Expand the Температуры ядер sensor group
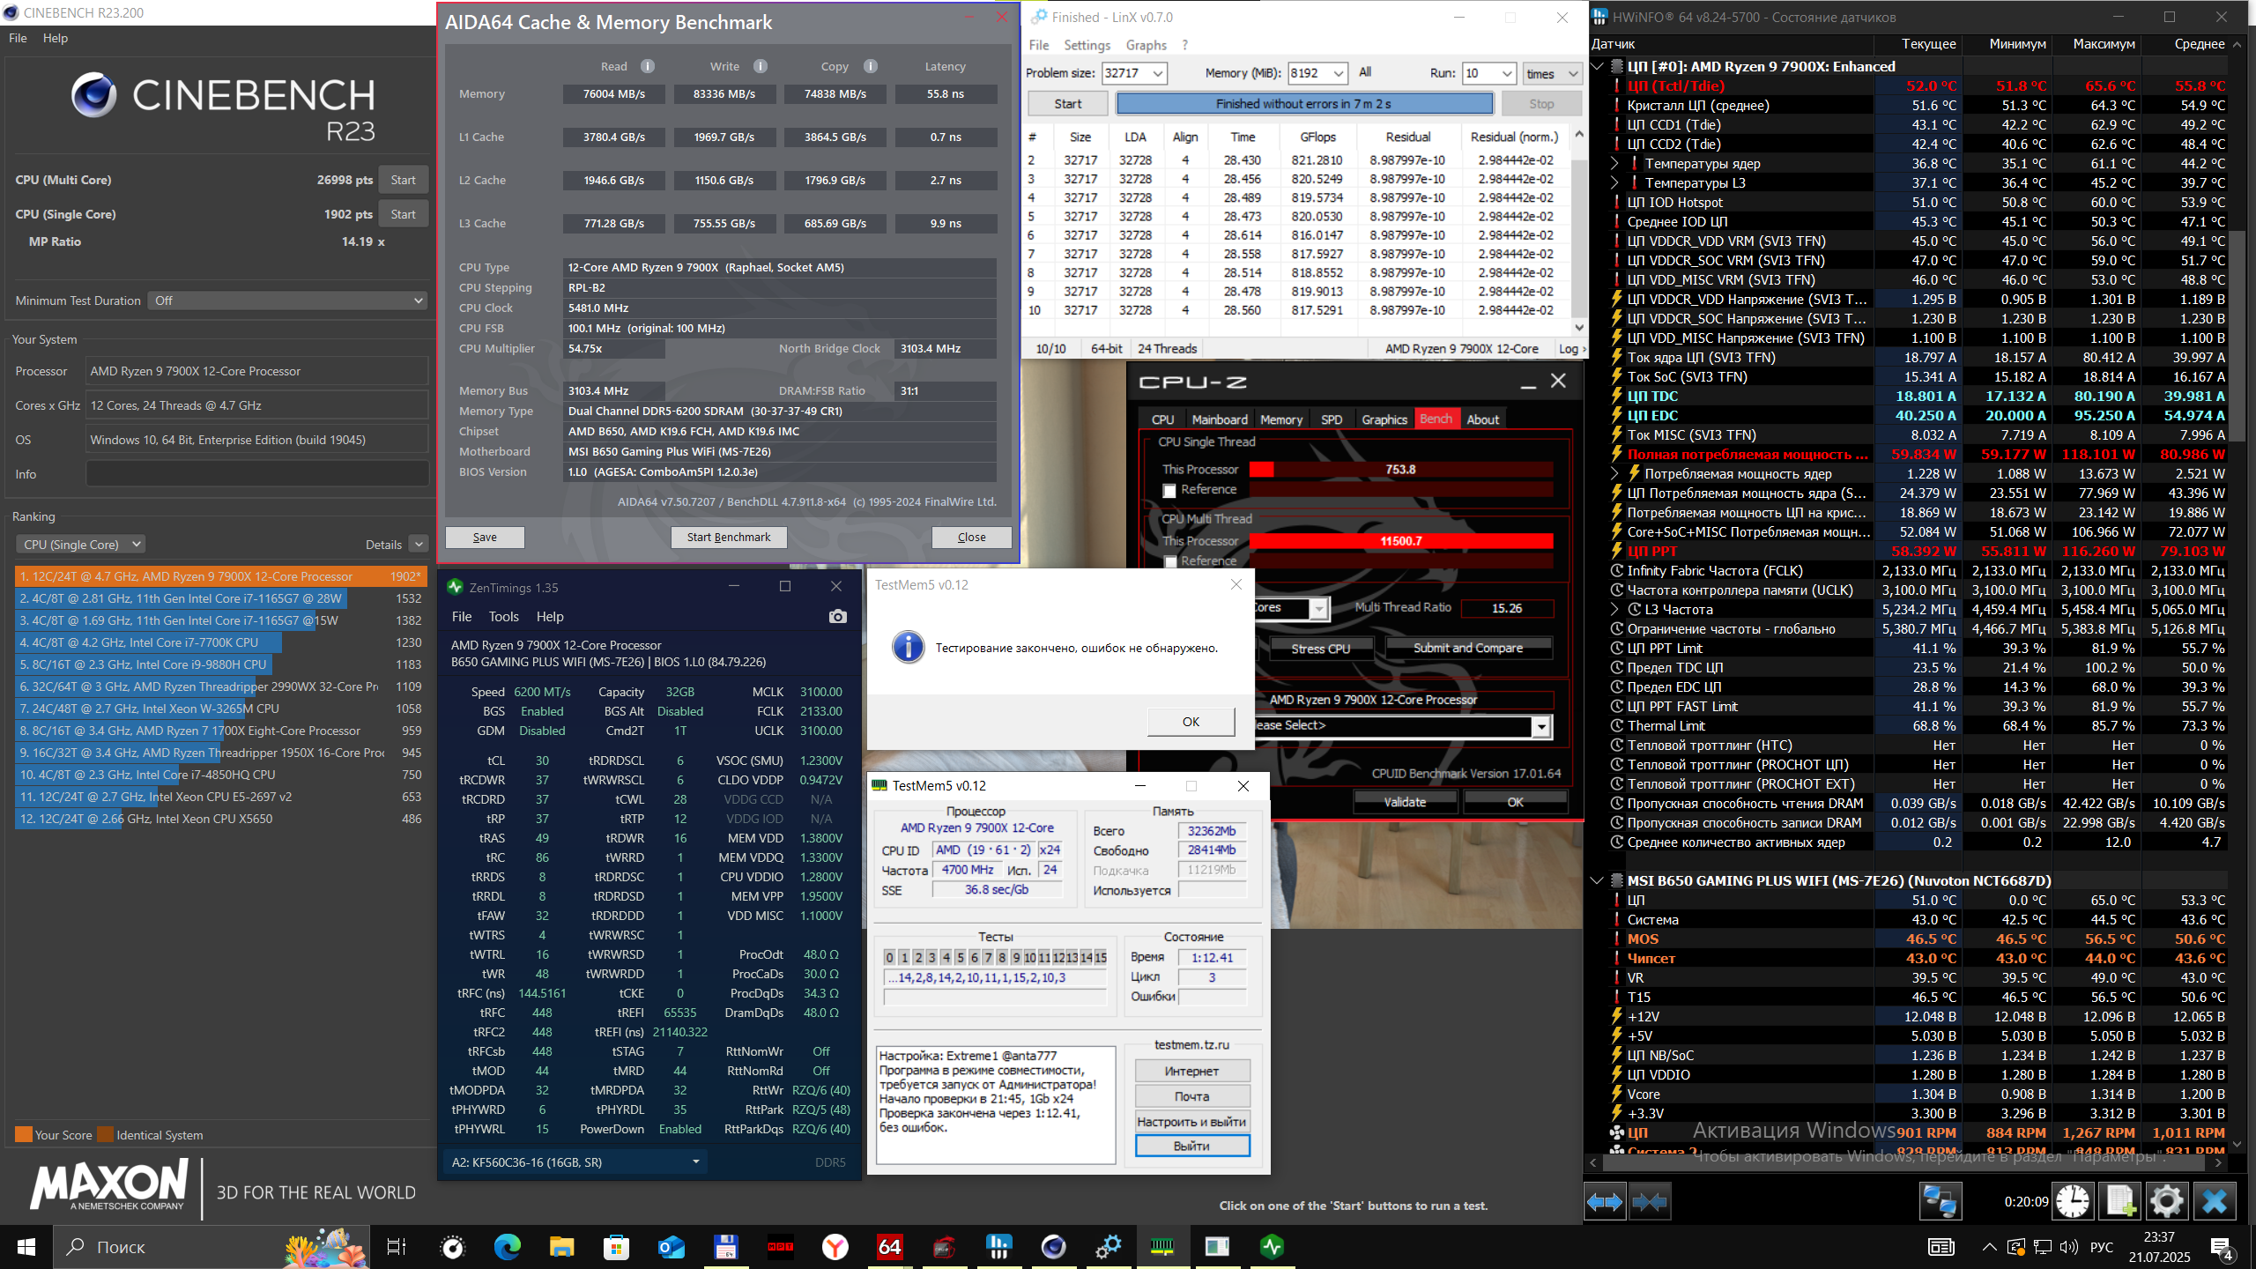Screen dimensions: 2256x1269 [x=1614, y=163]
